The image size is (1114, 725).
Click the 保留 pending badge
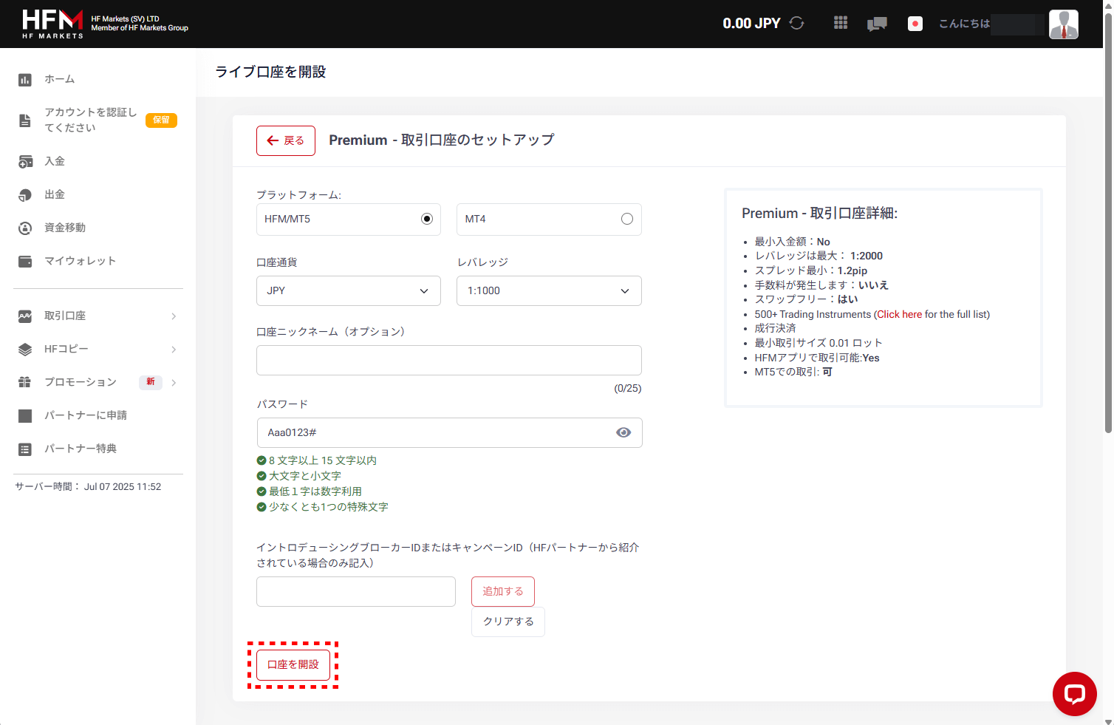click(x=161, y=120)
